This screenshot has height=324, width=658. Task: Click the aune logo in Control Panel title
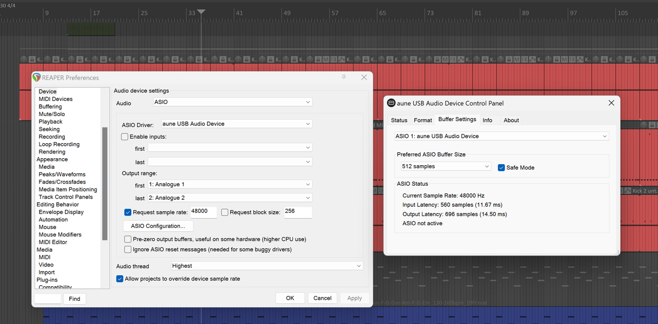point(391,103)
